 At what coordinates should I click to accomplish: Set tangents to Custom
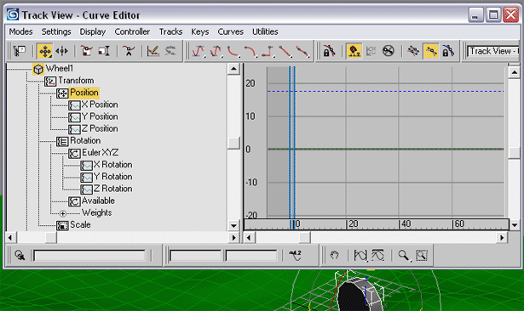tap(216, 51)
